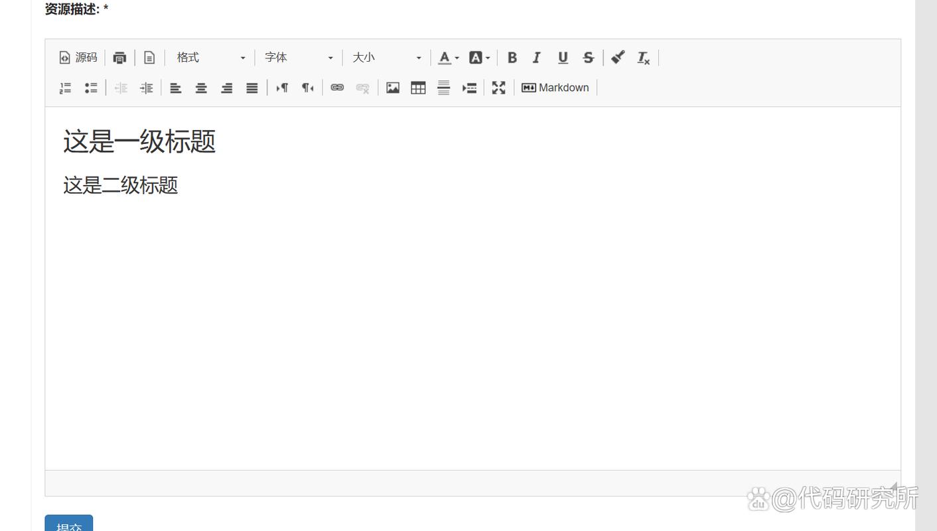
Task: Toggle bold formatting
Action: pos(512,58)
